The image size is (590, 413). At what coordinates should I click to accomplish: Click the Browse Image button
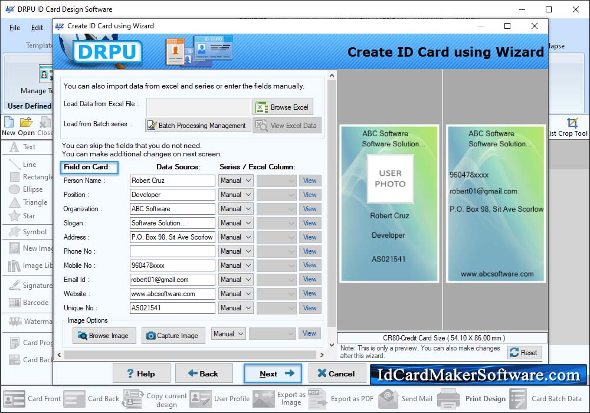tap(104, 336)
